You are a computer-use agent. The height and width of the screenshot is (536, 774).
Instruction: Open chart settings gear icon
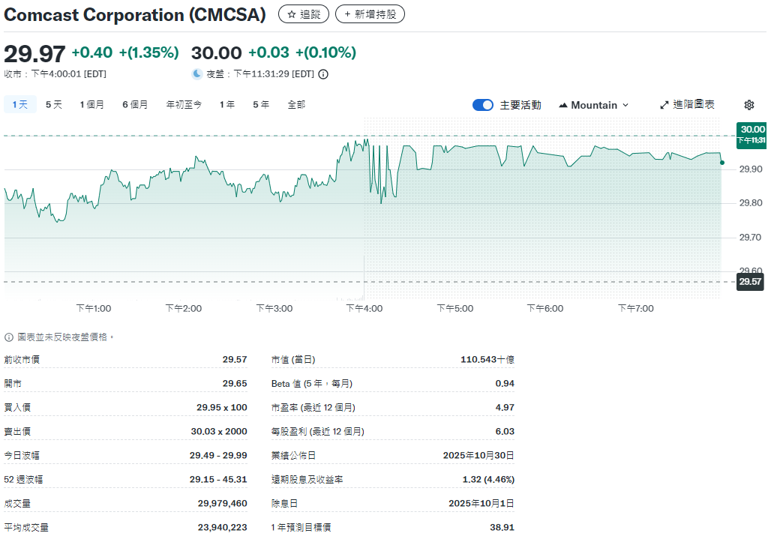point(748,105)
